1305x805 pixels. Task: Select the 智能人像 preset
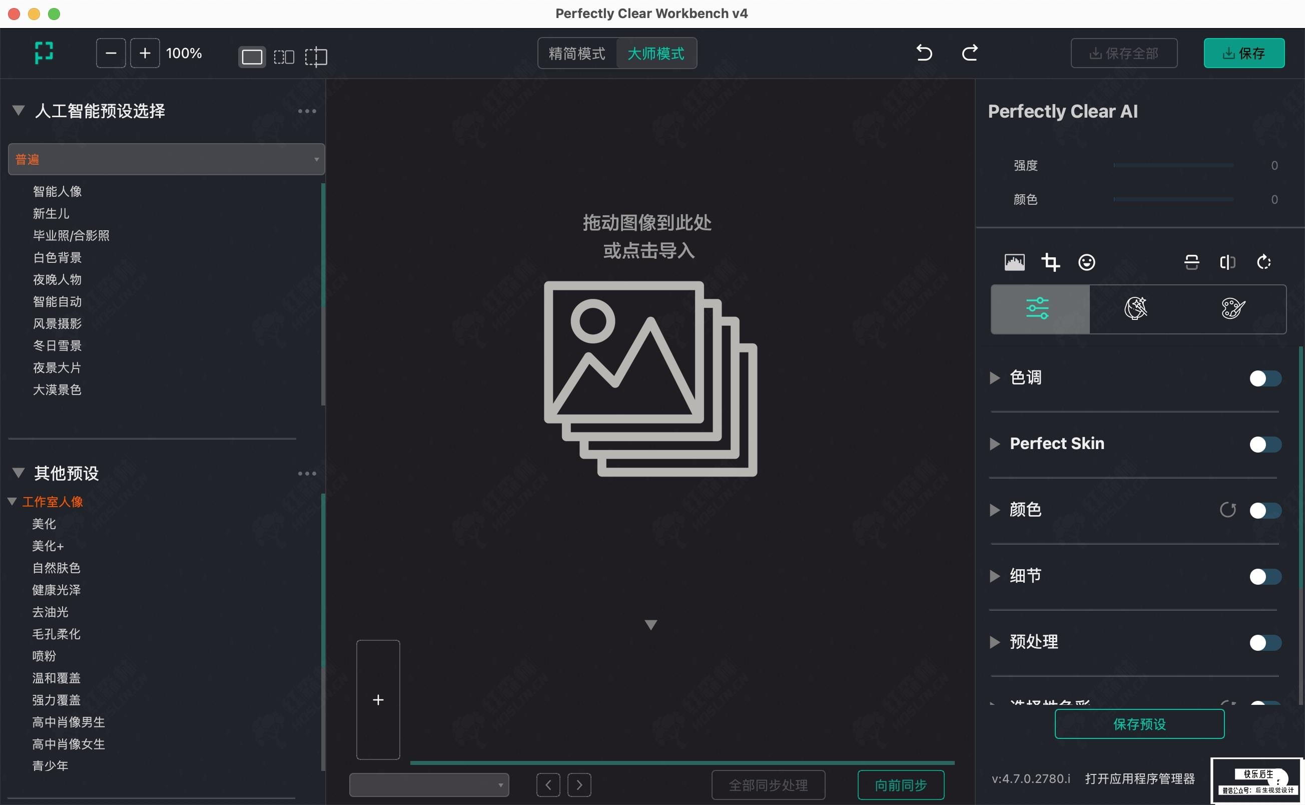pos(58,192)
